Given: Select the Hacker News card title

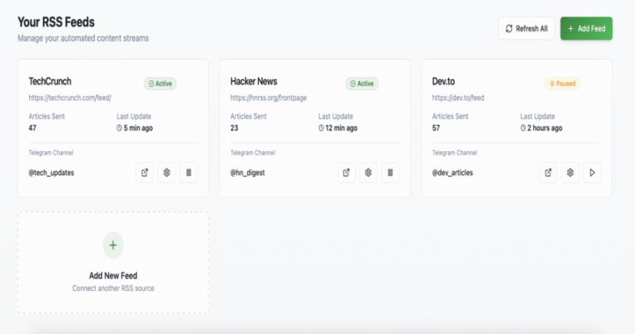Looking at the screenshot, I should pyautogui.click(x=254, y=81).
